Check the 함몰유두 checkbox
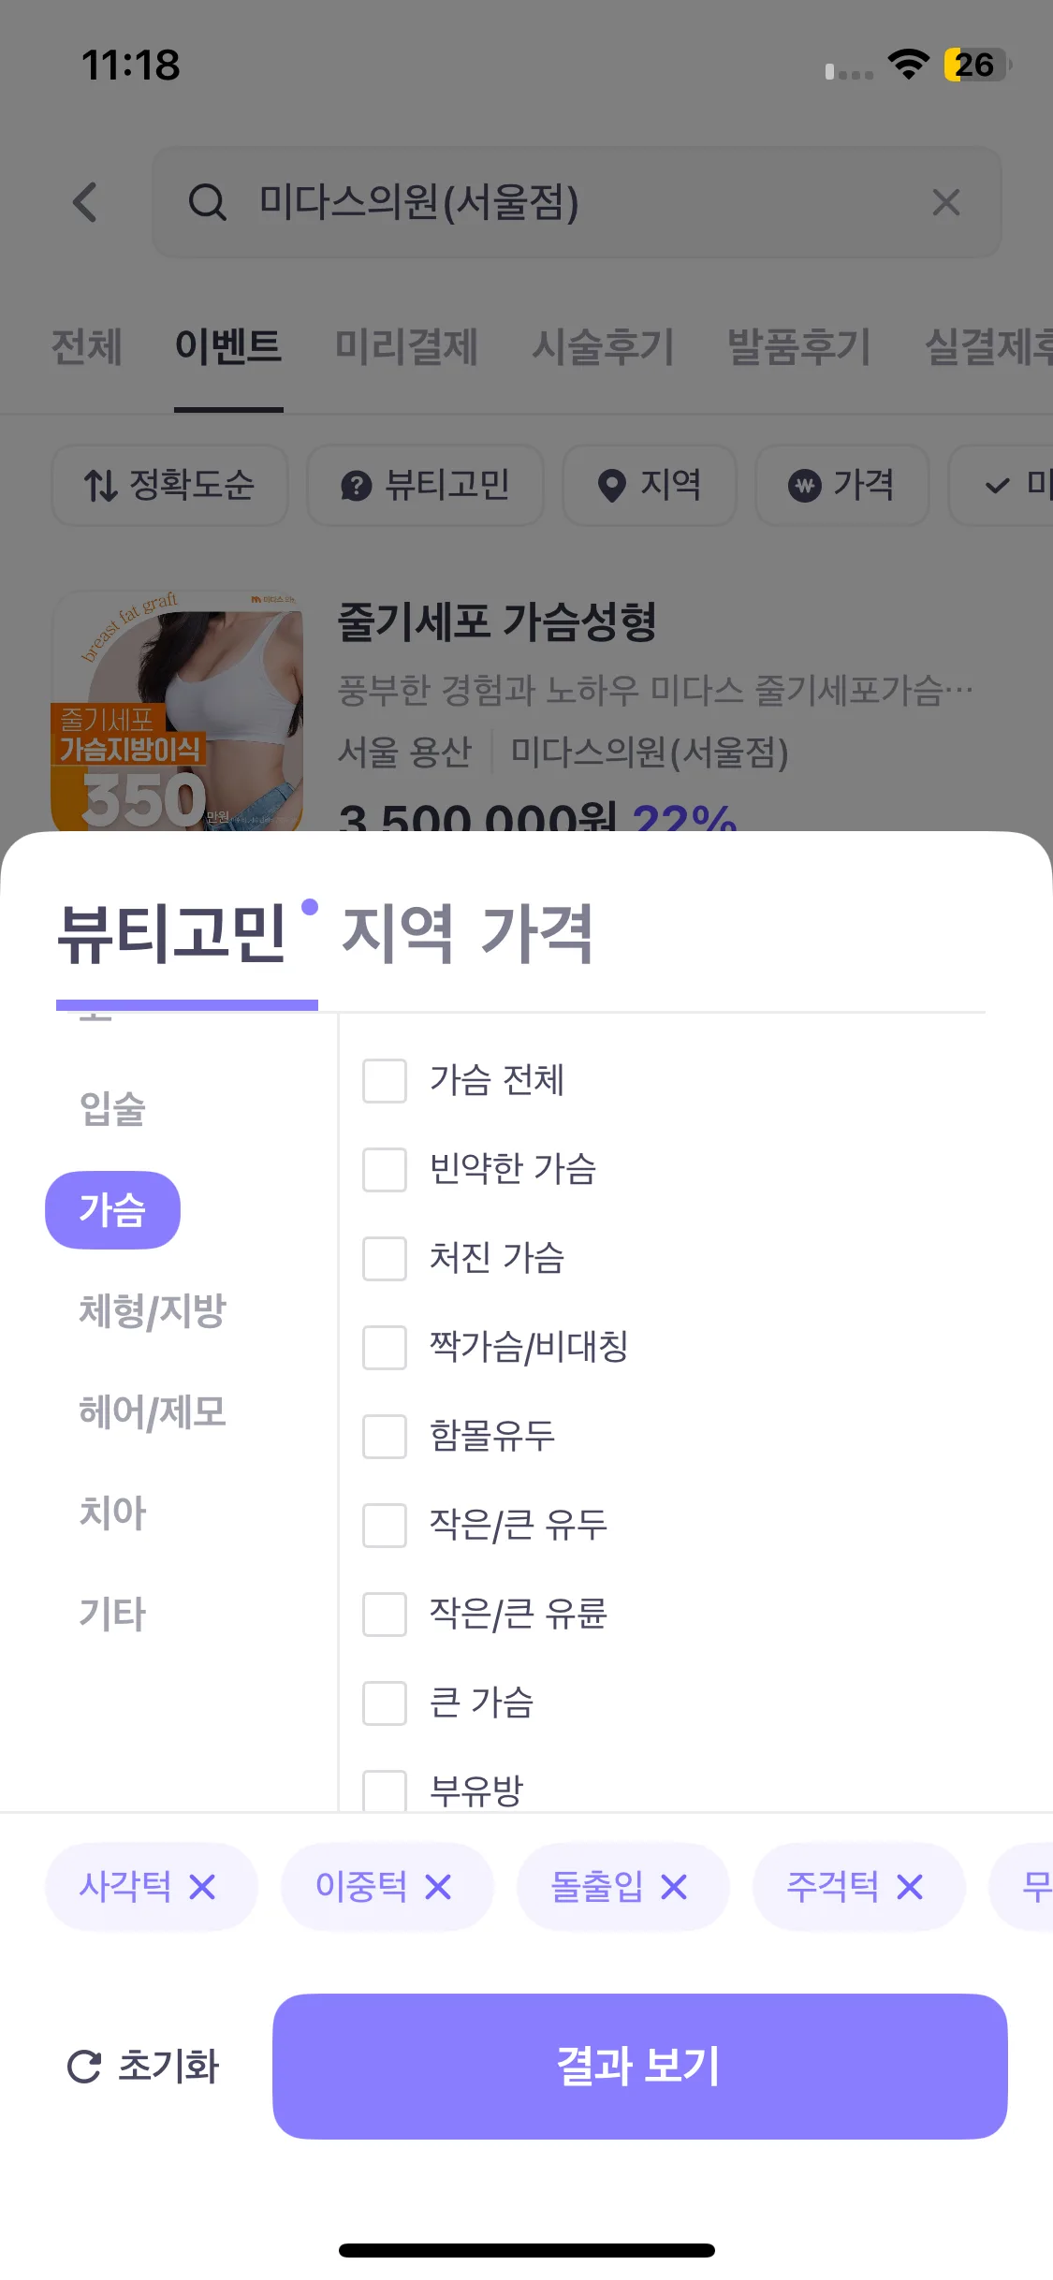Screen dimensions: 1053x2280 coord(385,1437)
